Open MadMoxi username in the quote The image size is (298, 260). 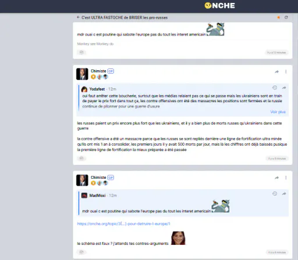pyautogui.click(x=97, y=196)
